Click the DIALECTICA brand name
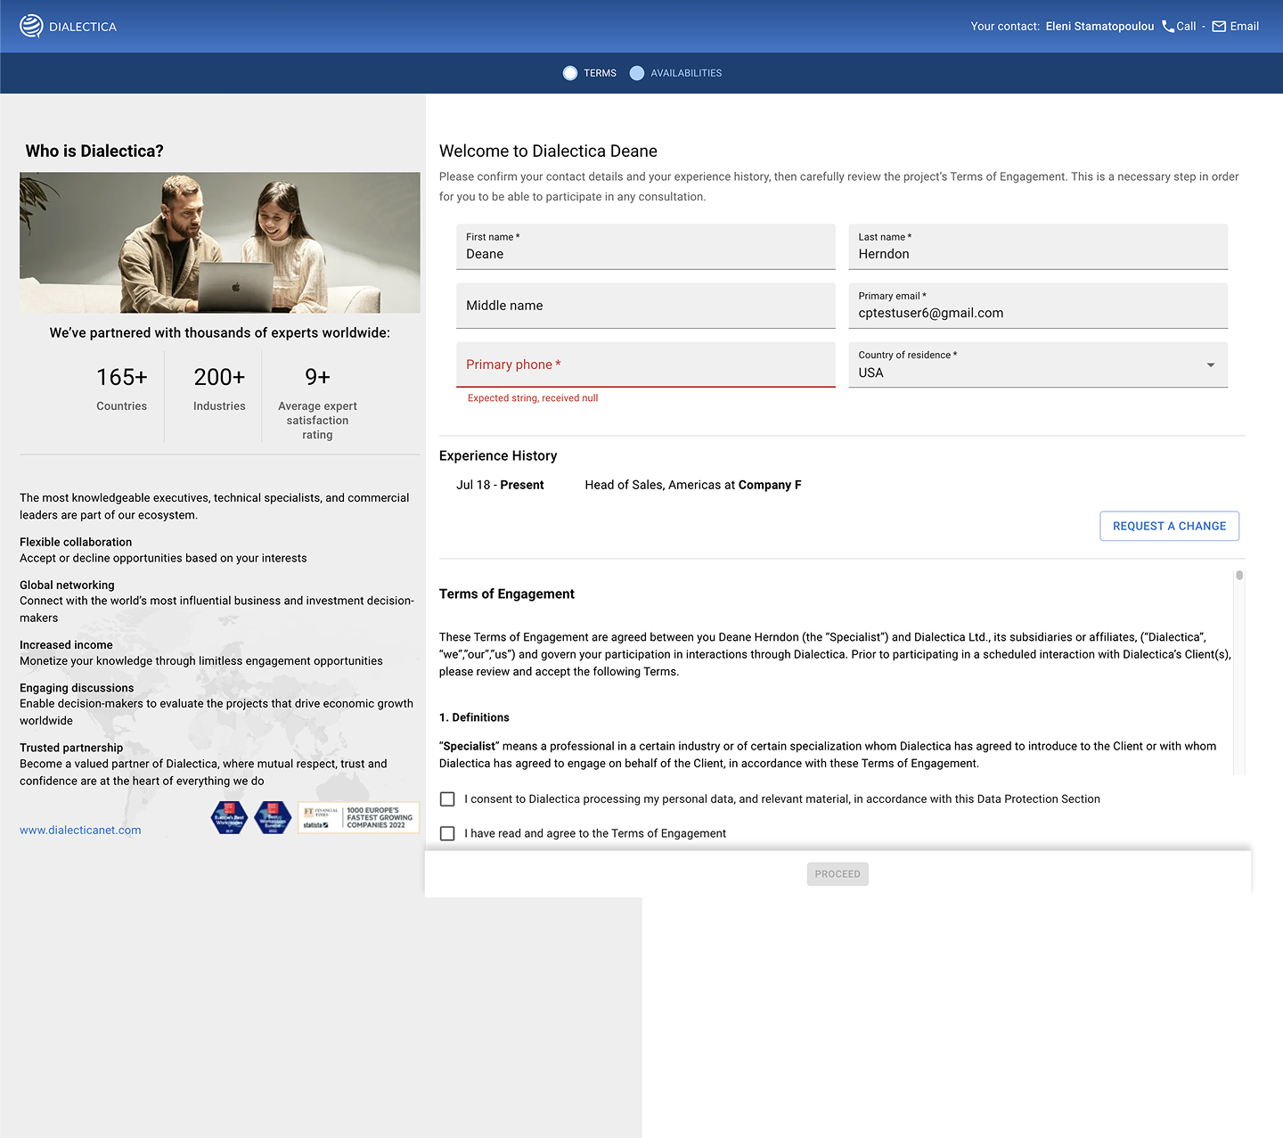 tap(83, 27)
